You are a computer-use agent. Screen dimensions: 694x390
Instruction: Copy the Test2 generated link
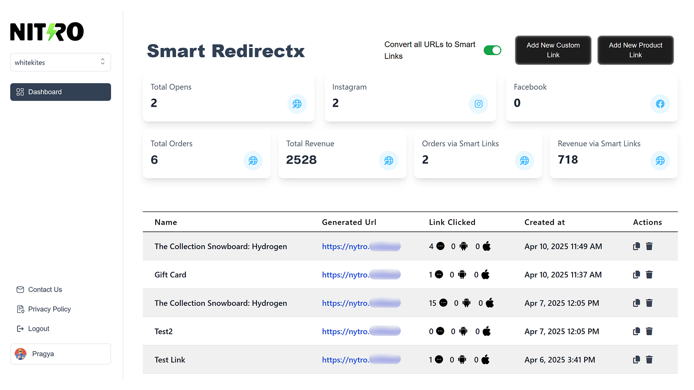[636, 331]
